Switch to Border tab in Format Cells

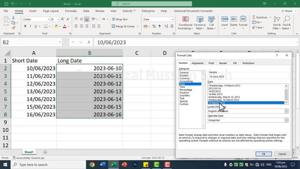tap(223, 63)
